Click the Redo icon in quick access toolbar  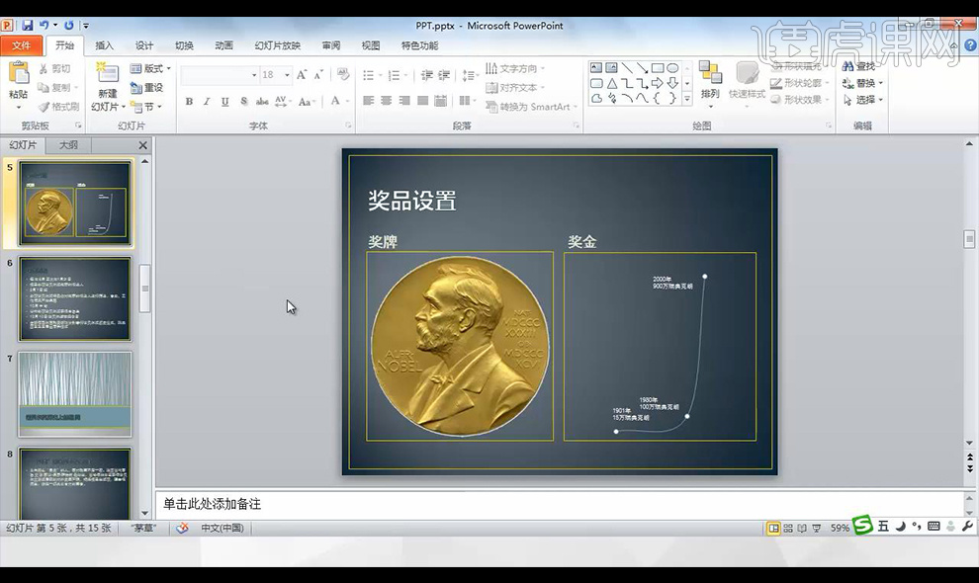pyautogui.click(x=68, y=26)
